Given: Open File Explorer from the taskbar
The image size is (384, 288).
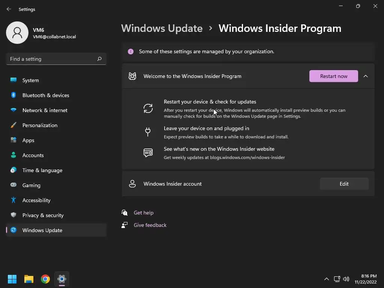Looking at the screenshot, I should coord(29,279).
